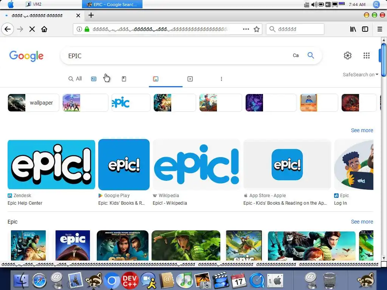Open the Zendesk epic! logo image
Viewport: 387px width, 290px height.
click(x=51, y=165)
